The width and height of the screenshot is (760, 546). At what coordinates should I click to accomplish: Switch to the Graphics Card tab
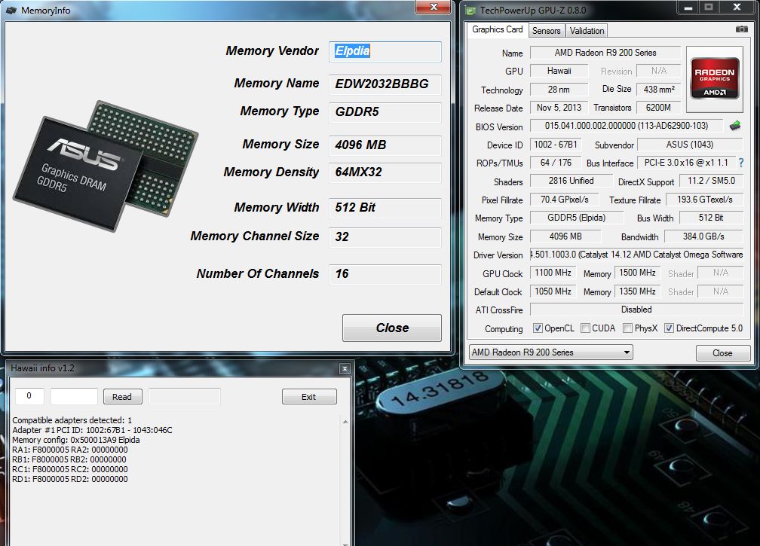tap(498, 29)
